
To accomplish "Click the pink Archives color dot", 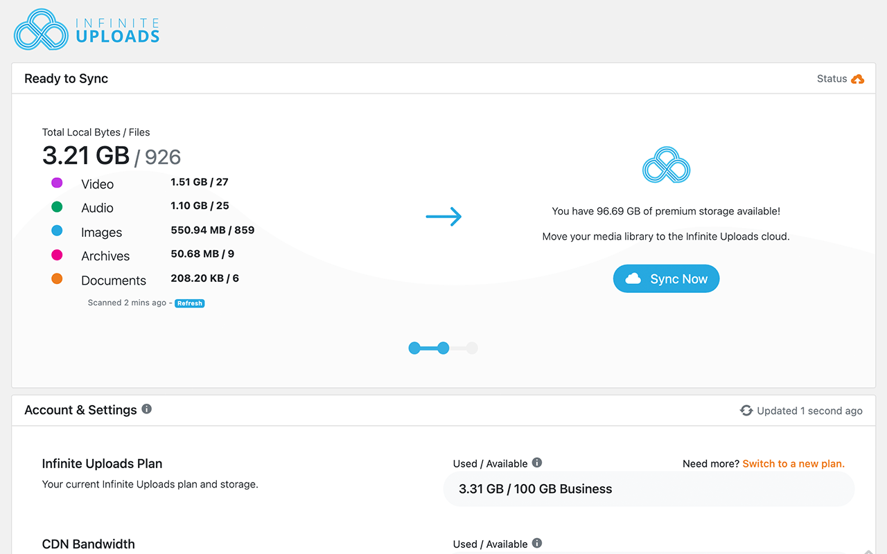I will click(x=57, y=255).
